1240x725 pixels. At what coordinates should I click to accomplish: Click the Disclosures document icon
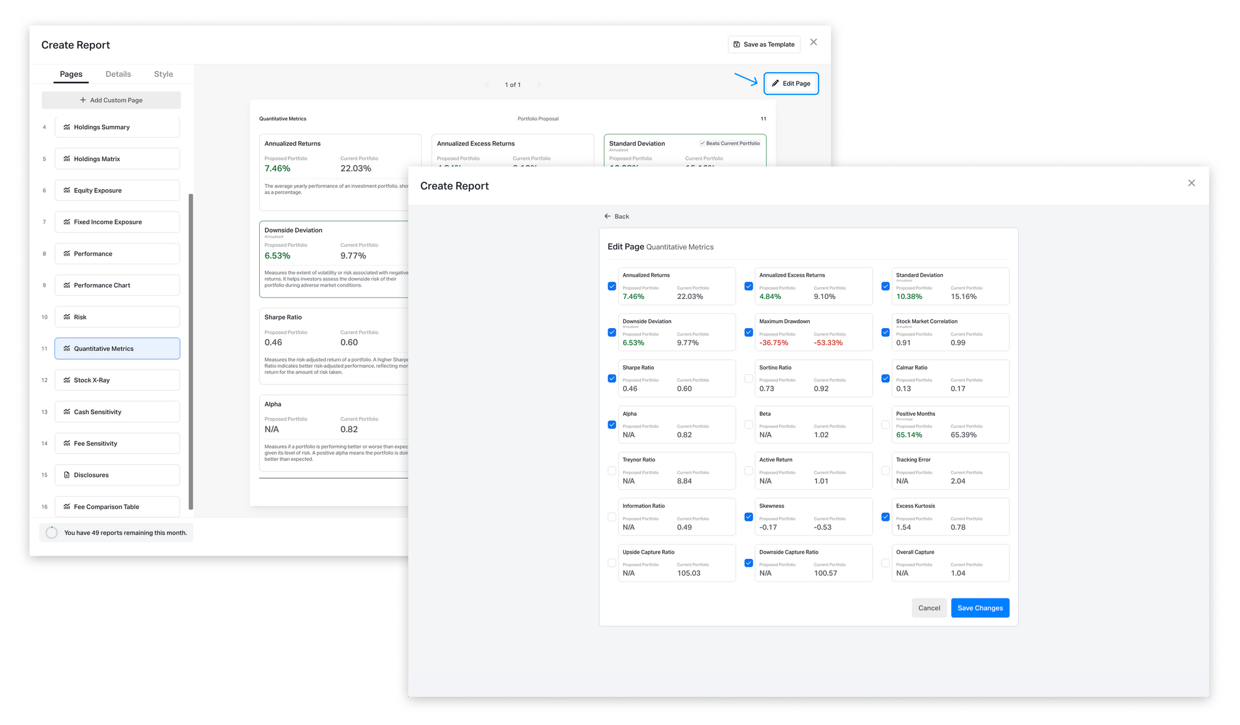(x=67, y=475)
